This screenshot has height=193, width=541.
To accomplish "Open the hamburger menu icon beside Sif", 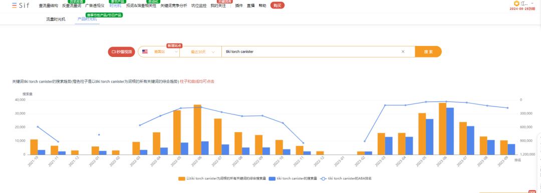I will pos(14,5).
